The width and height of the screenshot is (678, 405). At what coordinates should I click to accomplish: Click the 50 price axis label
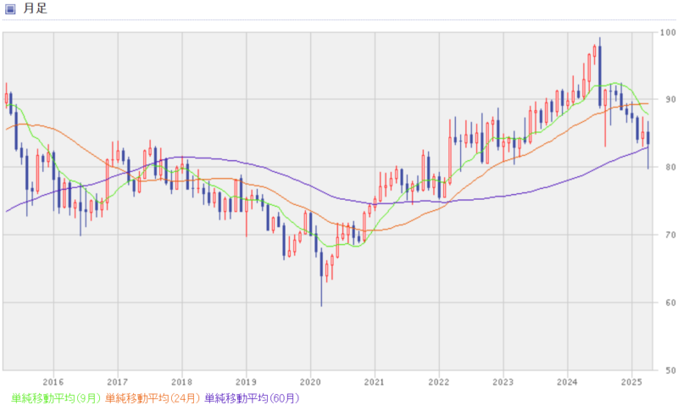click(670, 370)
